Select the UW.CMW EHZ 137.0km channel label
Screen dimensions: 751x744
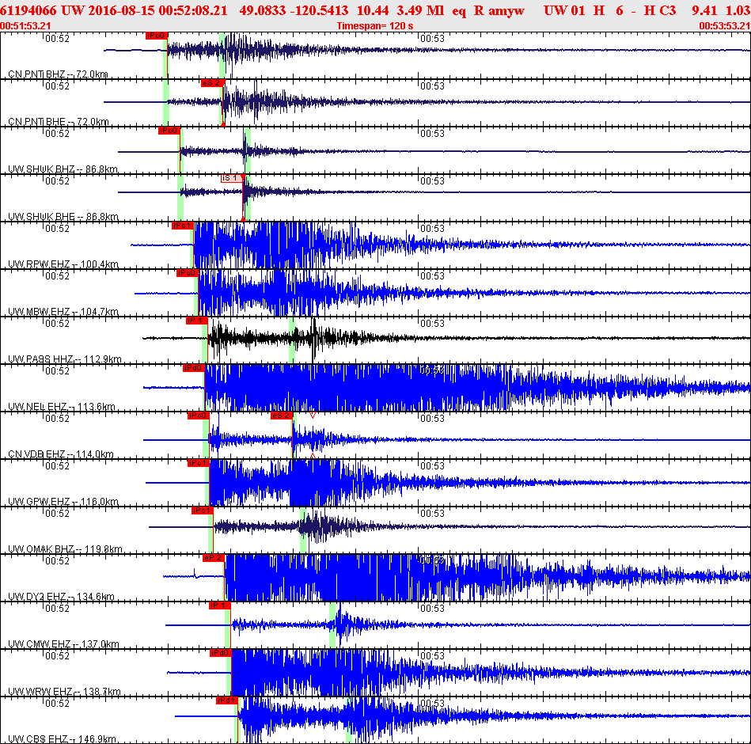63,643
